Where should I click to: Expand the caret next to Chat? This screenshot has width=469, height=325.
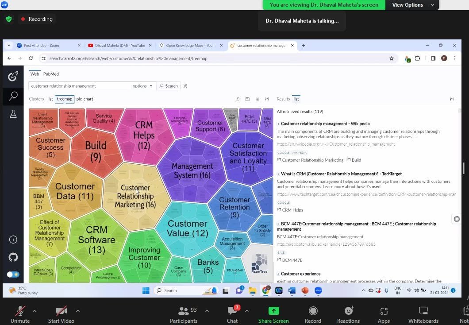click(x=247, y=311)
